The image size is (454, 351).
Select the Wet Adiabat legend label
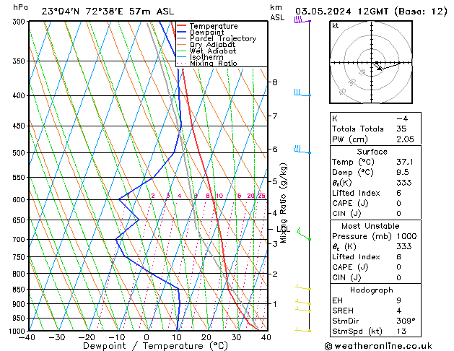tap(213, 51)
